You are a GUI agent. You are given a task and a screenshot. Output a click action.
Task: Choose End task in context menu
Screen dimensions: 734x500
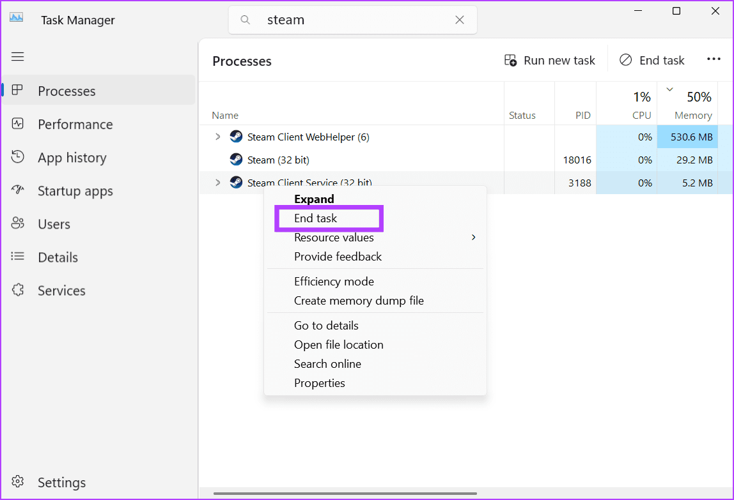315,218
